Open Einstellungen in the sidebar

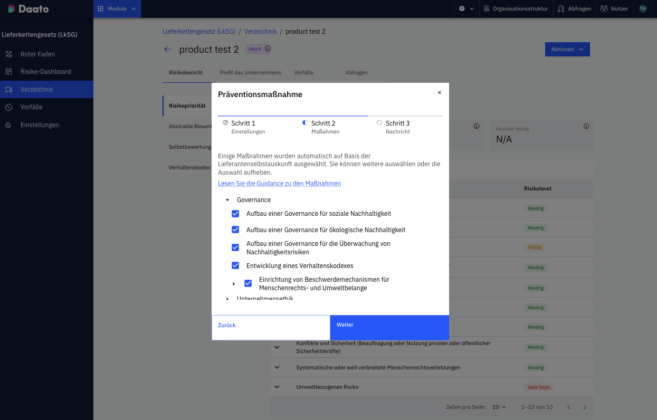[46, 125]
